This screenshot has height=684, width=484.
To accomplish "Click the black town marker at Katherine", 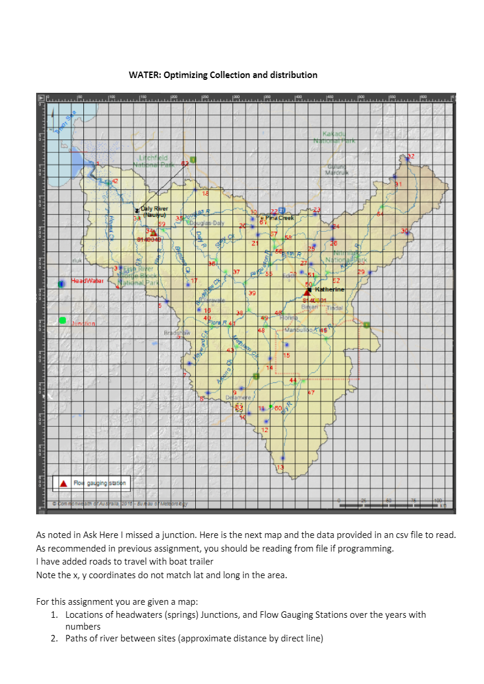I will (309, 289).
